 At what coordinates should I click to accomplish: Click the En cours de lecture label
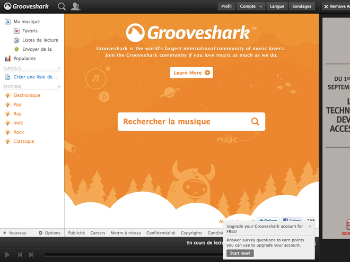pos(205,242)
